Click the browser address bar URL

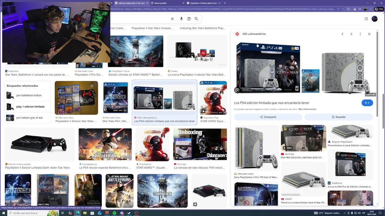[223, 9]
